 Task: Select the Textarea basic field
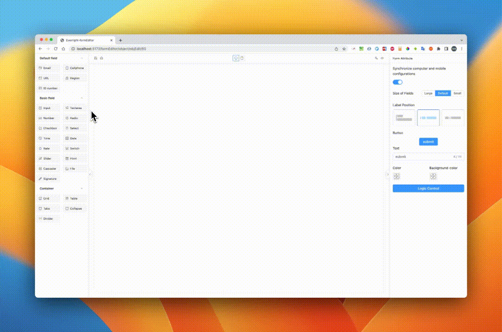click(75, 108)
